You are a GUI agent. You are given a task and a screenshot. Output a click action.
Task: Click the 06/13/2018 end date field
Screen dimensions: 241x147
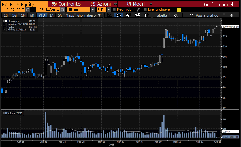tap(48, 10)
